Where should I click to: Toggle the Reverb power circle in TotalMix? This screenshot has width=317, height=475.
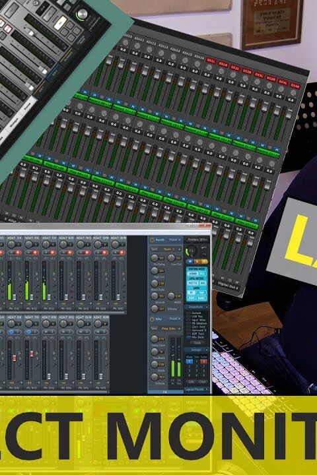tap(152, 240)
